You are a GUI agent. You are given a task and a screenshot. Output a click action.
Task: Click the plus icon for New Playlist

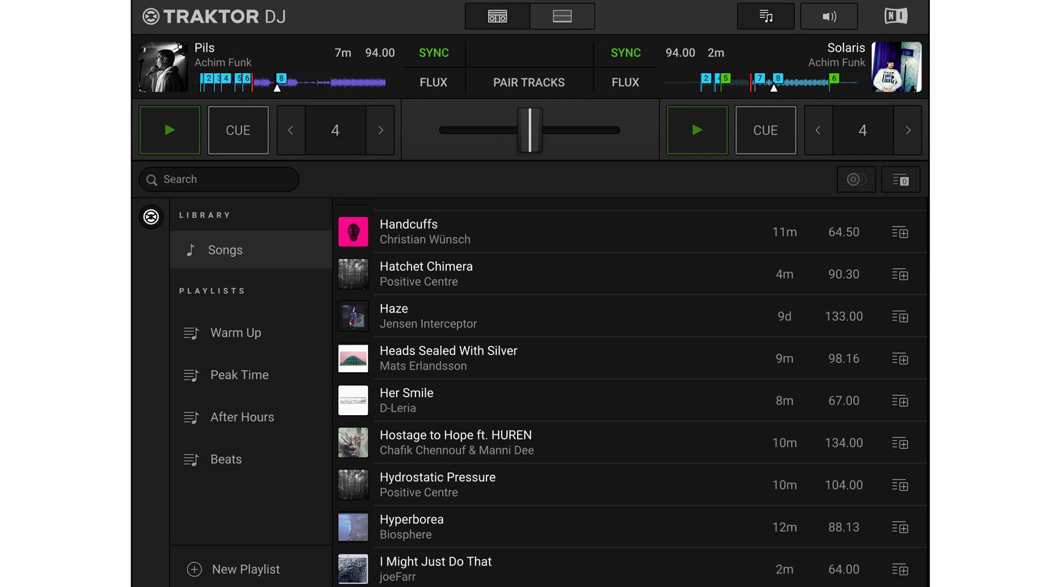click(x=195, y=569)
